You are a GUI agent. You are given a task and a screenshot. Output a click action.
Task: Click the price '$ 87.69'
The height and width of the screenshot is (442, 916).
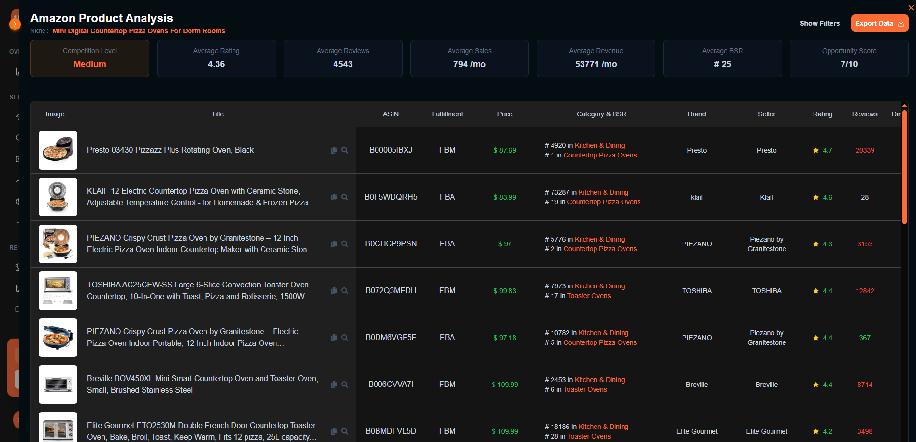coord(505,150)
